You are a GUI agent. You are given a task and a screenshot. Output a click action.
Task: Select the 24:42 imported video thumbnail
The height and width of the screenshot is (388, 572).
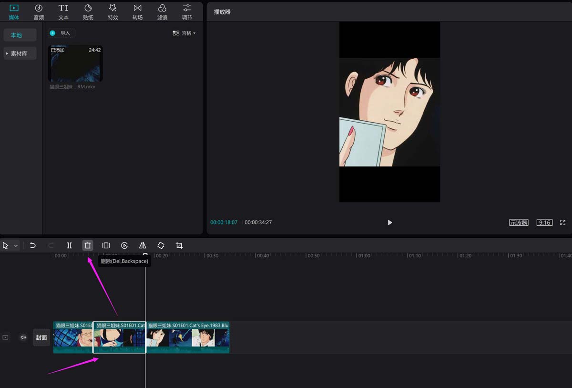click(75, 63)
